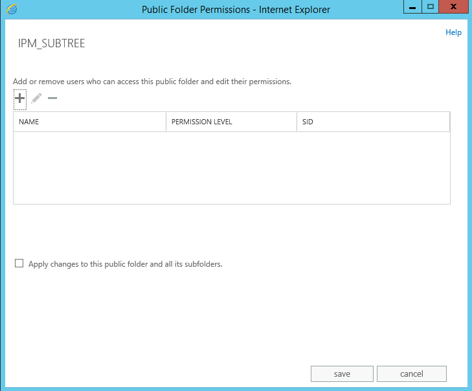
Task: Maximize the Public Folder Permissions window
Action: click(430, 7)
